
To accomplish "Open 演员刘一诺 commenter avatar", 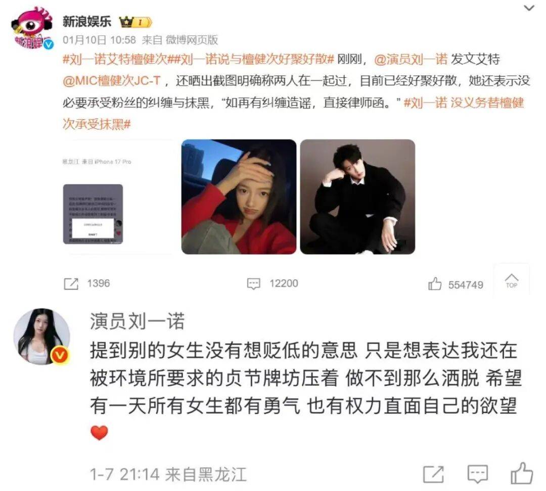I will coord(41,336).
